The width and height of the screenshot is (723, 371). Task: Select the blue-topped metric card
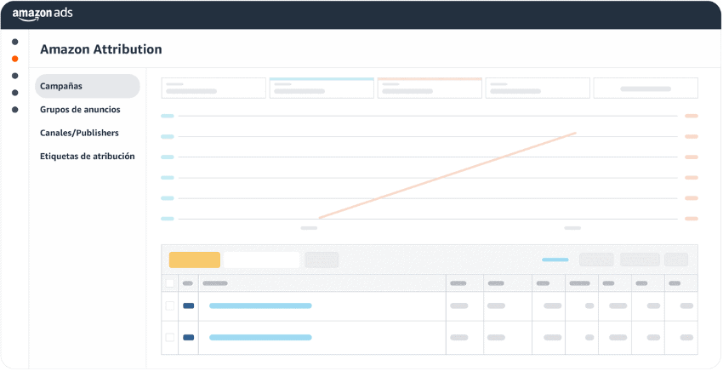[x=322, y=88]
